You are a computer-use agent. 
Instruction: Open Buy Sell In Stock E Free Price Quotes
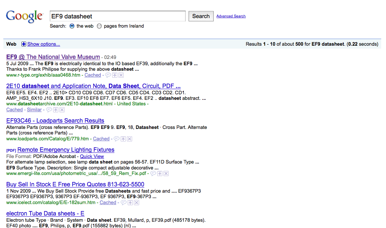(x=75, y=184)
